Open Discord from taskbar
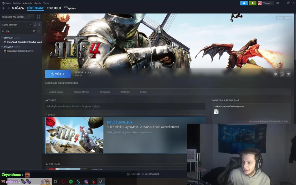Screen dimensions: 296x185 tap(86, 182)
